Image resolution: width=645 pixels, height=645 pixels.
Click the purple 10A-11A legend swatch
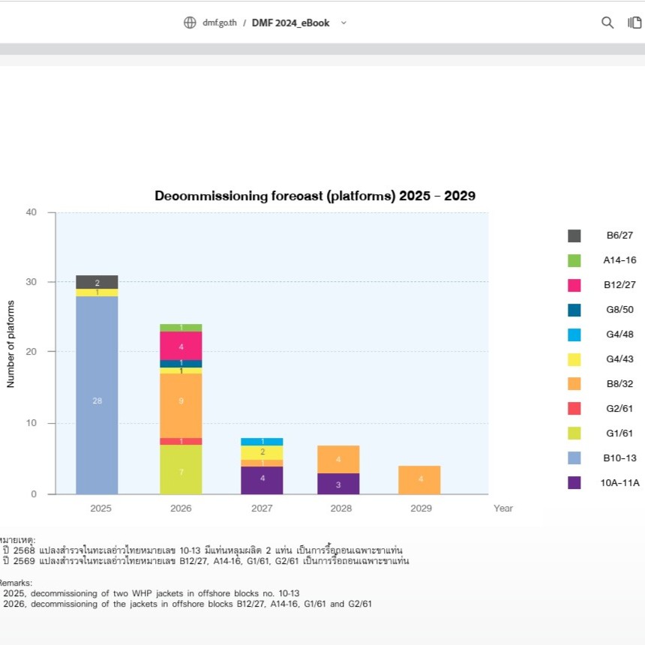point(574,482)
